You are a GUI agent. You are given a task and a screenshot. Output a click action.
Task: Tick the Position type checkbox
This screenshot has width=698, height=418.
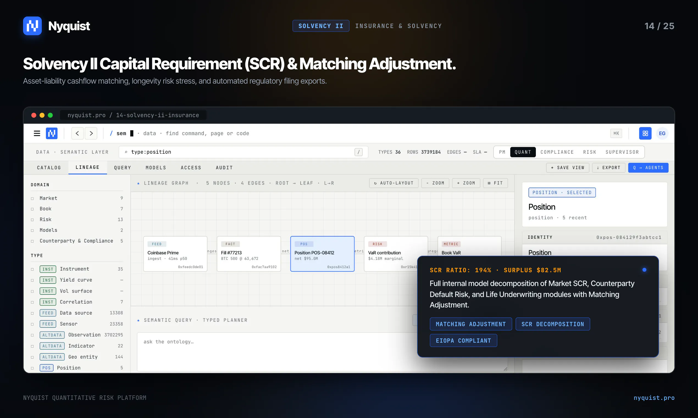(x=32, y=368)
